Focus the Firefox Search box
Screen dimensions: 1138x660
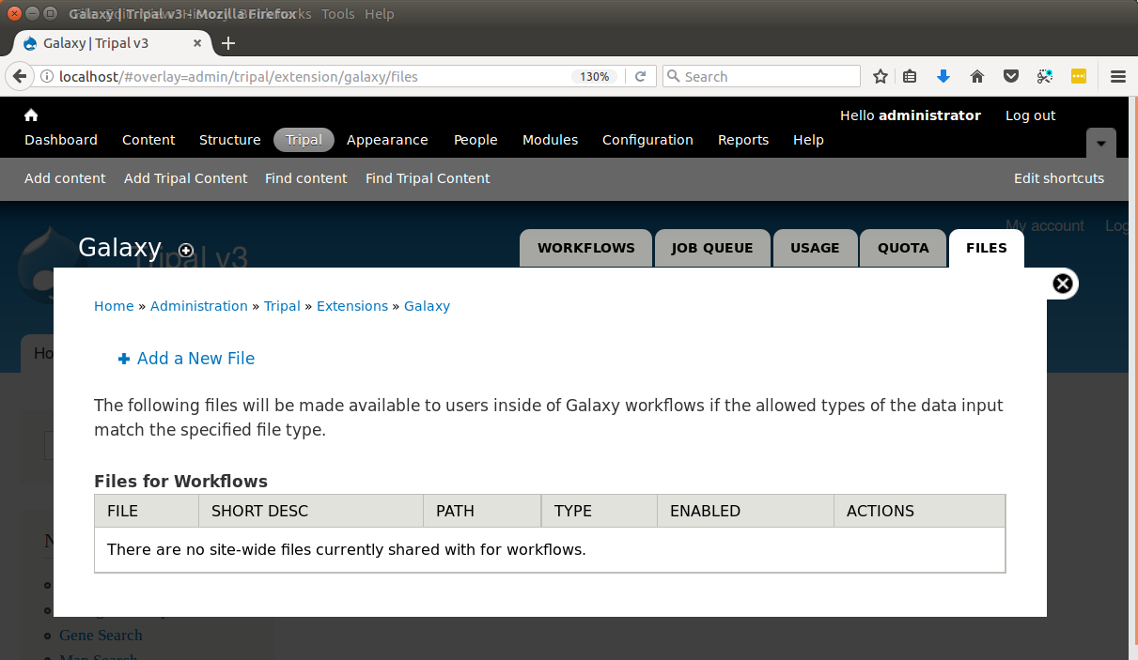pos(762,77)
